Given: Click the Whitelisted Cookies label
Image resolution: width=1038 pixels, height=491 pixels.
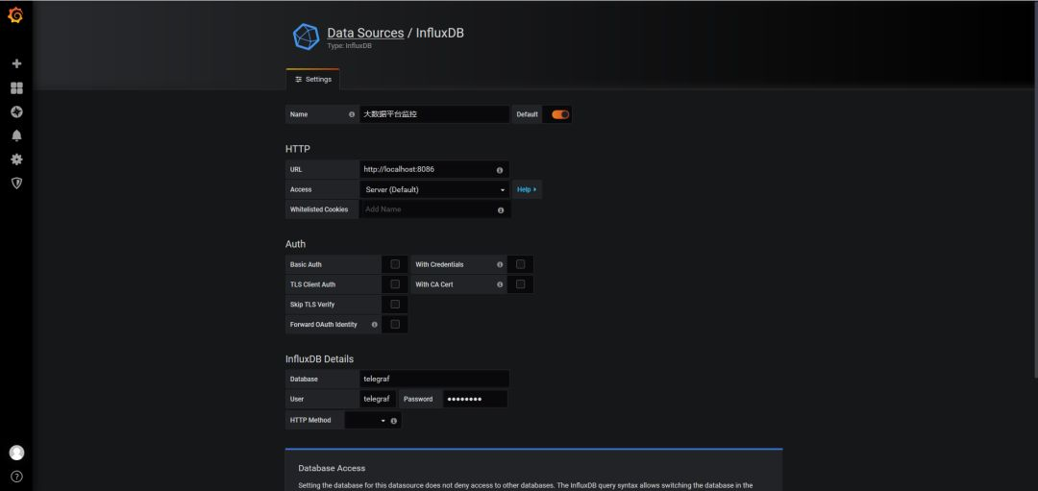Looking at the screenshot, I should coord(319,209).
